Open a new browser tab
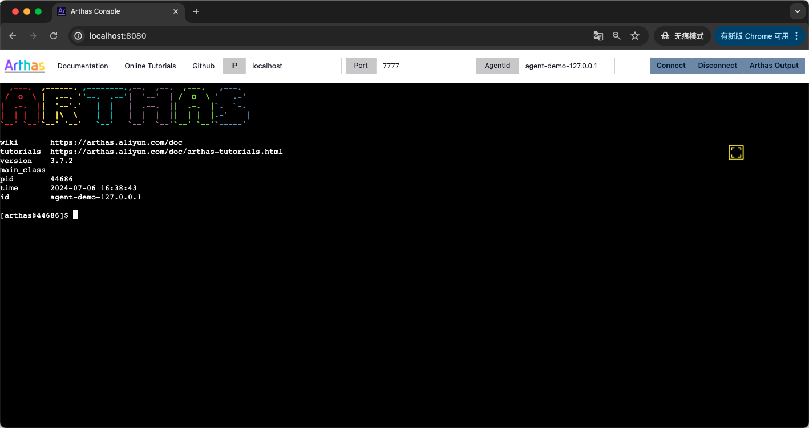Image resolution: width=809 pixels, height=428 pixels. coord(196,11)
